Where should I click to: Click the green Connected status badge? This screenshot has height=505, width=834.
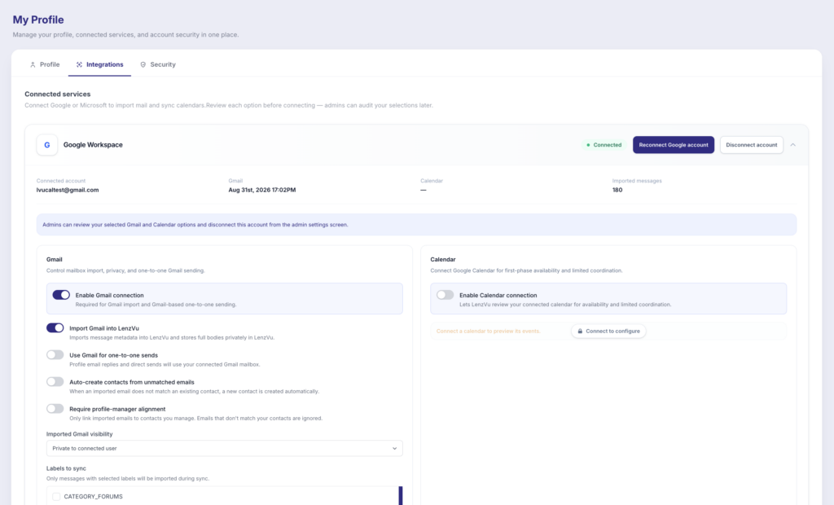tap(604, 145)
